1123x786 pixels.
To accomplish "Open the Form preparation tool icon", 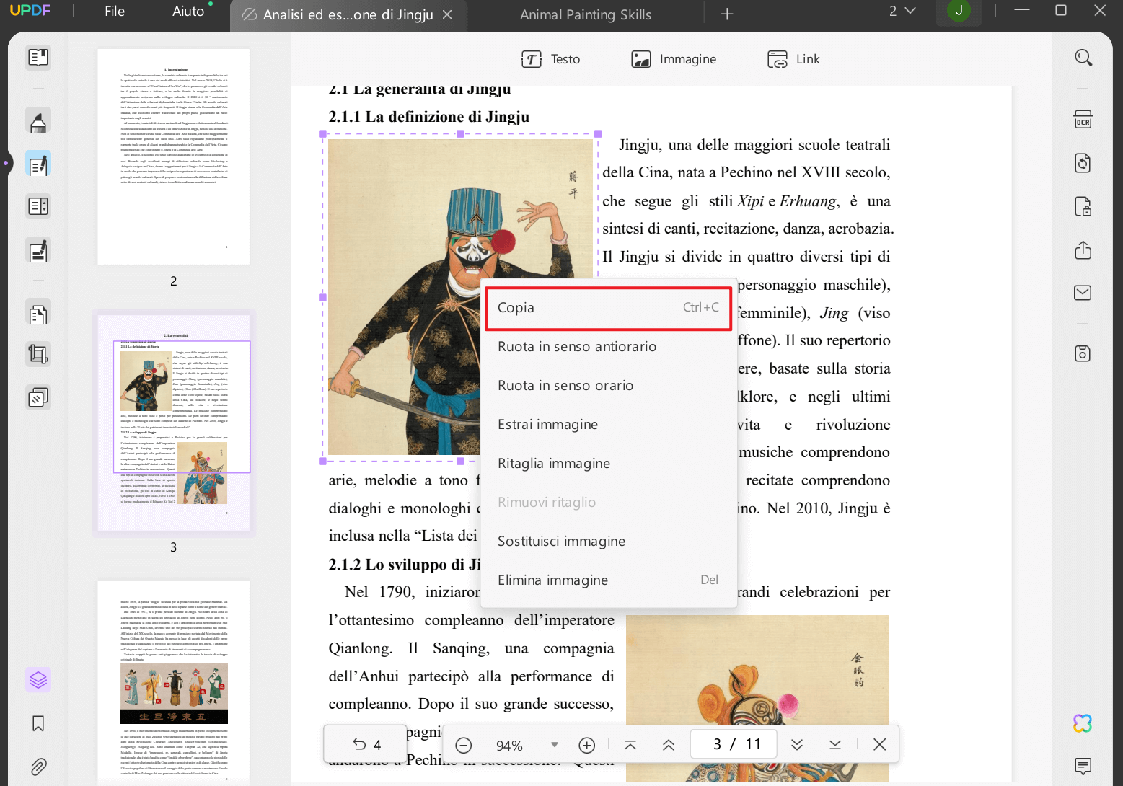I will tap(38, 207).
